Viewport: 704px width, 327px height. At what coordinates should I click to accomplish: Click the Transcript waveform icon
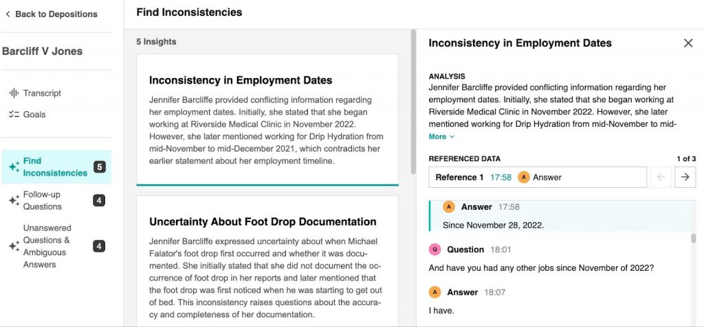(13, 93)
